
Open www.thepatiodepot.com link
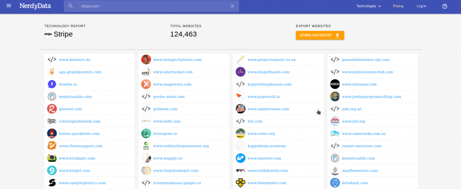pyautogui.click(x=176, y=171)
